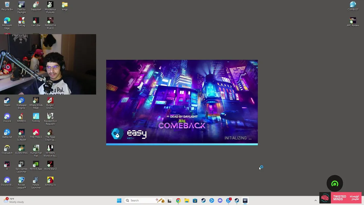Screen dimensions: 364x205
Task: Select the MIMESIS desktop shortcut
Action: coord(21,118)
